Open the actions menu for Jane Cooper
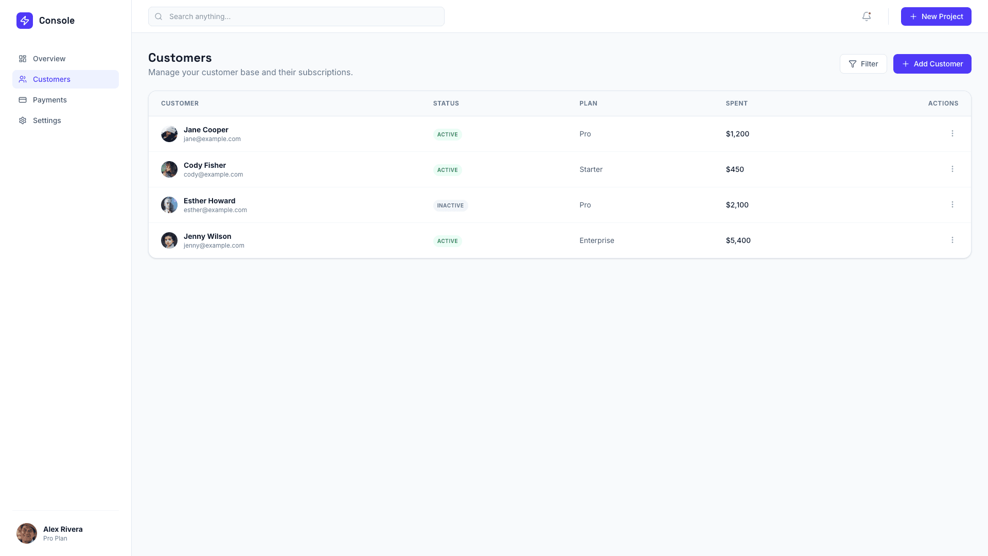Image resolution: width=988 pixels, height=556 pixels. pyautogui.click(x=952, y=133)
